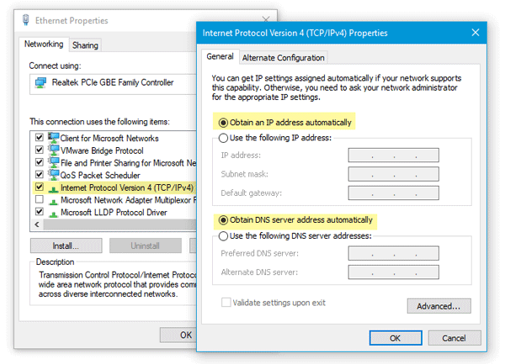Image resolution: width=505 pixels, height=364 pixels.
Task: Click the Microsoft Network Adapter Multiplexor icon
Action: [x=54, y=200]
